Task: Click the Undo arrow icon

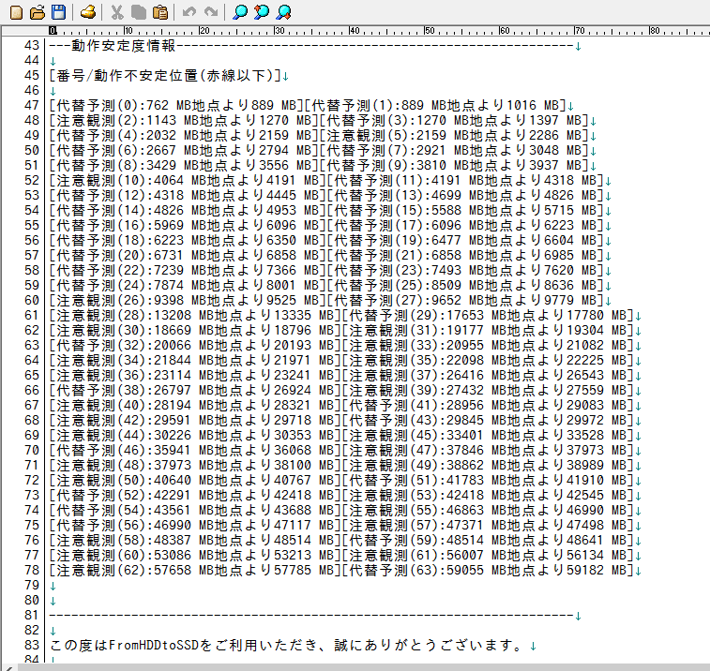Action: (189, 12)
